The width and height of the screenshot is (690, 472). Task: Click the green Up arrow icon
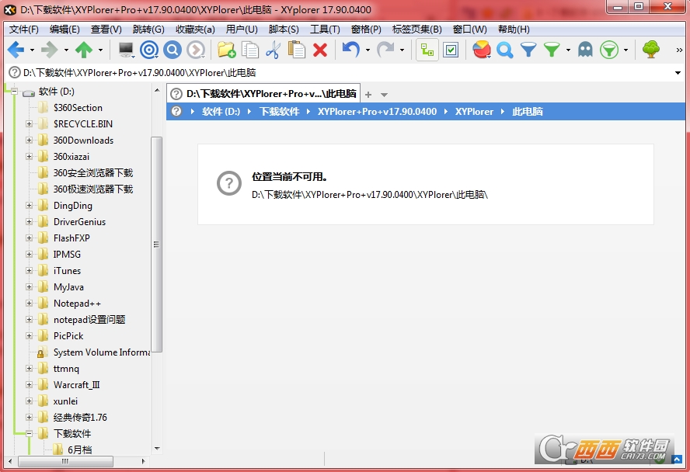83,50
